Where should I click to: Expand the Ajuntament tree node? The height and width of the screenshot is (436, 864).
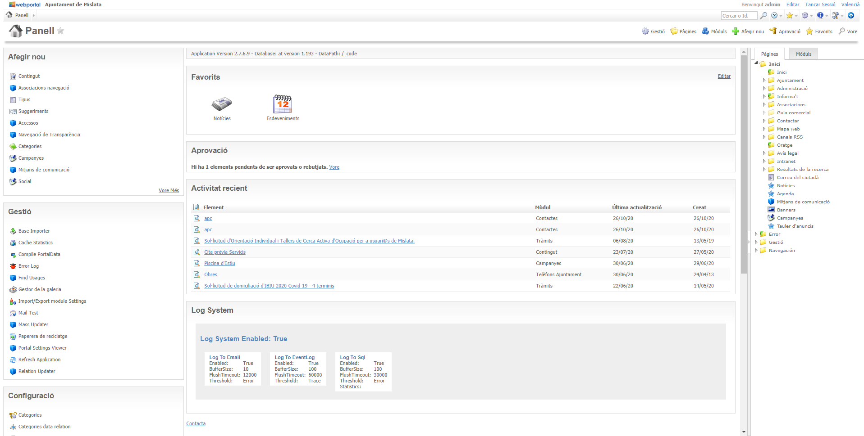point(764,81)
